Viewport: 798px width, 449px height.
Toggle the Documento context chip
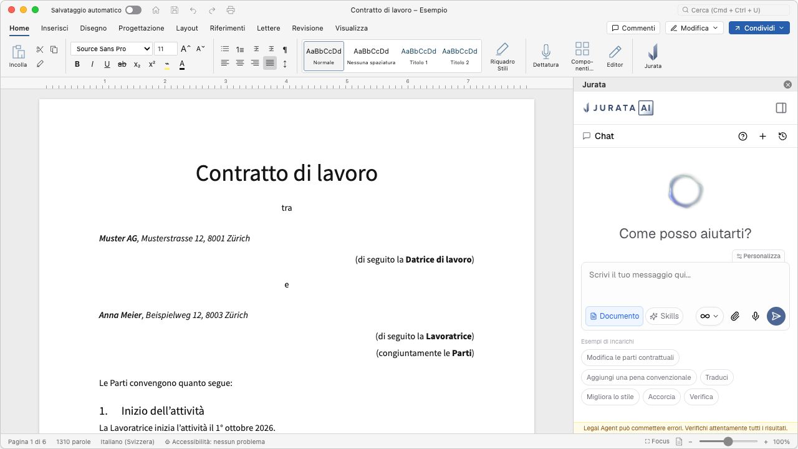pyautogui.click(x=614, y=316)
